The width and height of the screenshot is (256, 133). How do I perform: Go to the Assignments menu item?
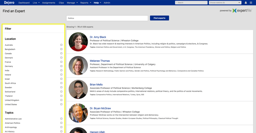pyautogui.click(x=49, y=3)
